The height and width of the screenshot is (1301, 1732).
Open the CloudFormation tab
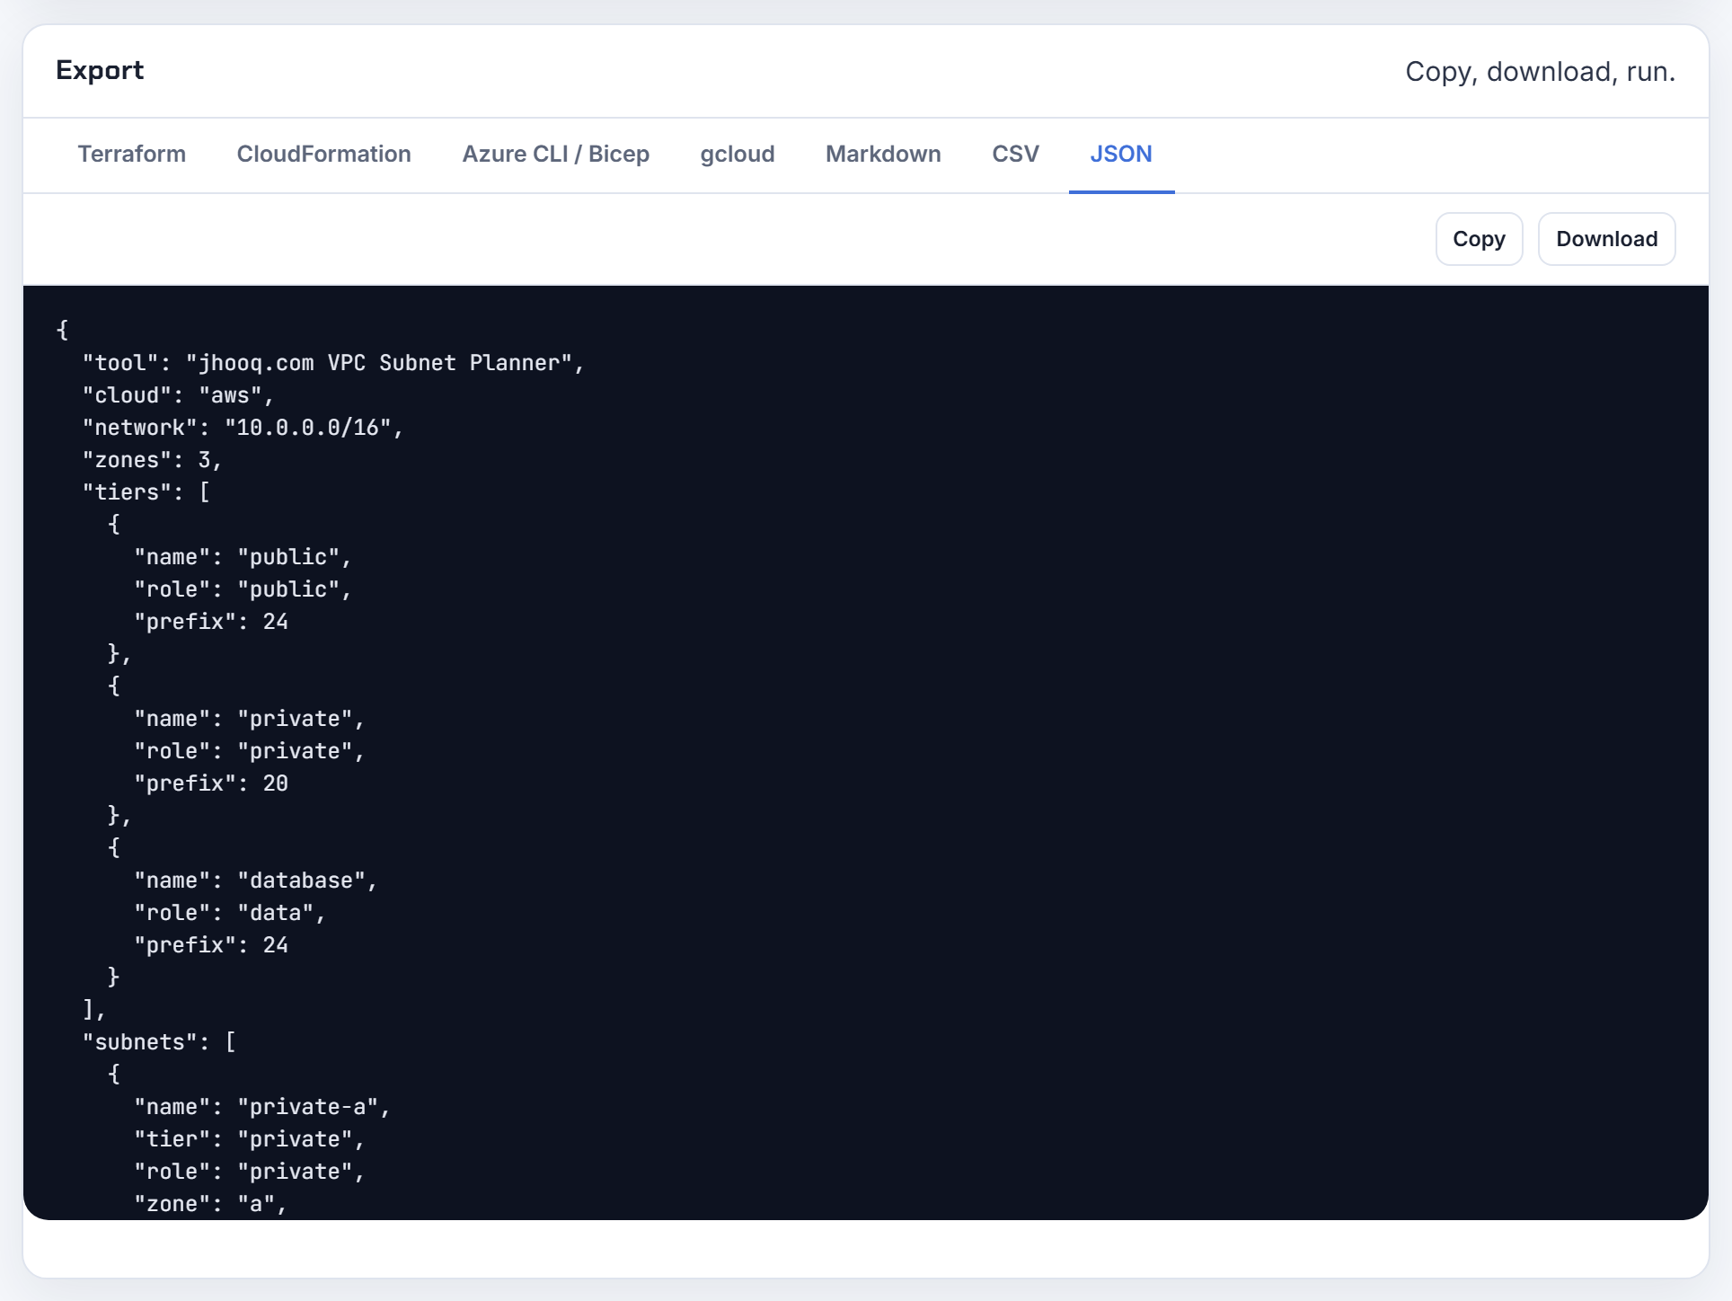[x=323, y=154]
